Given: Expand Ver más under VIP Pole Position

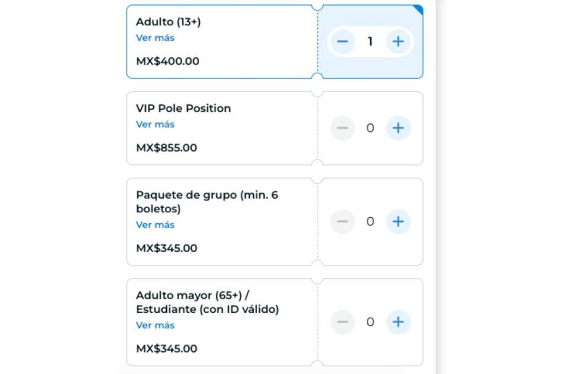Looking at the screenshot, I should [155, 125].
